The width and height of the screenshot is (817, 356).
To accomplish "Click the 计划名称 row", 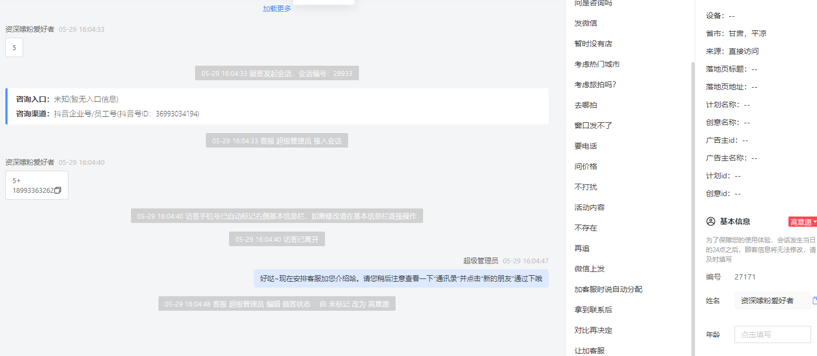I will click(x=728, y=104).
